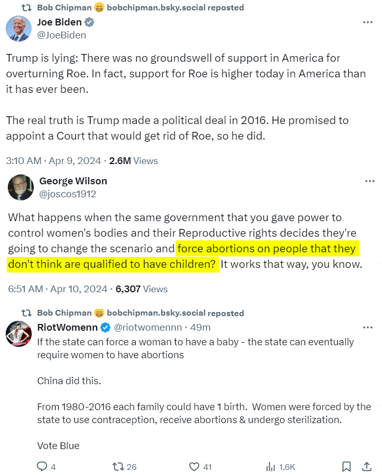Open more options on Joe Biden's tweet

367,22
